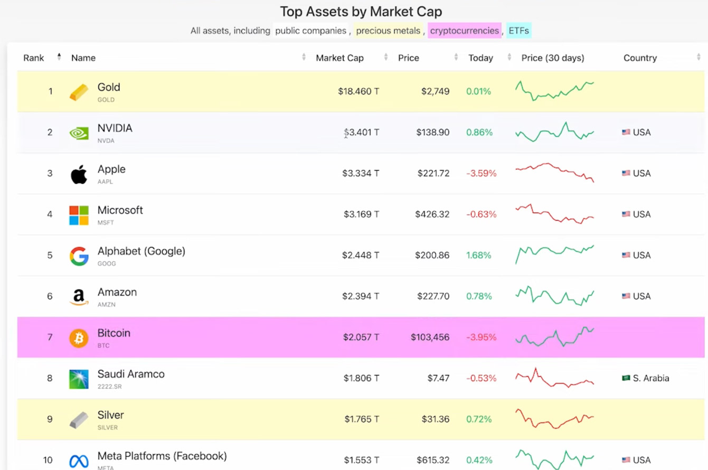Click the Bitcoin logo icon
Image resolution: width=708 pixels, height=470 pixels.
click(x=79, y=338)
